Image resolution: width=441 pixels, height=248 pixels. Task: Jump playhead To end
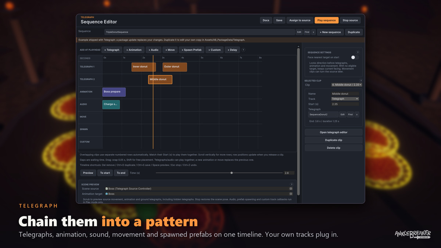(x=121, y=173)
